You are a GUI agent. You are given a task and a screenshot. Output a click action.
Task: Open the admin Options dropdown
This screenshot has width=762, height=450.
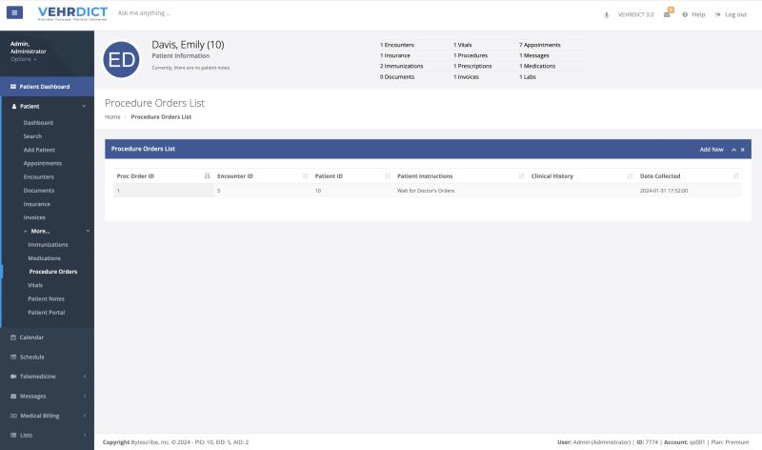[24, 59]
